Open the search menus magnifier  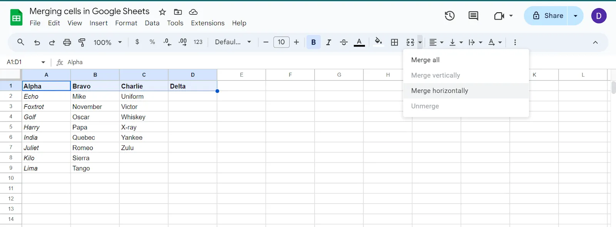21,42
